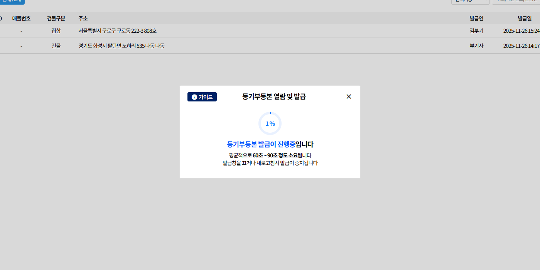Click the 집합 building type cell
Screen dimensions: 540x270
click(56, 31)
